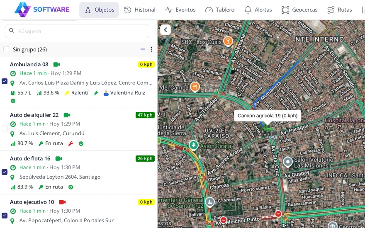The height and width of the screenshot is (228, 365).
Task: Click the driver name Valentina Ruiz
Action: click(x=128, y=92)
